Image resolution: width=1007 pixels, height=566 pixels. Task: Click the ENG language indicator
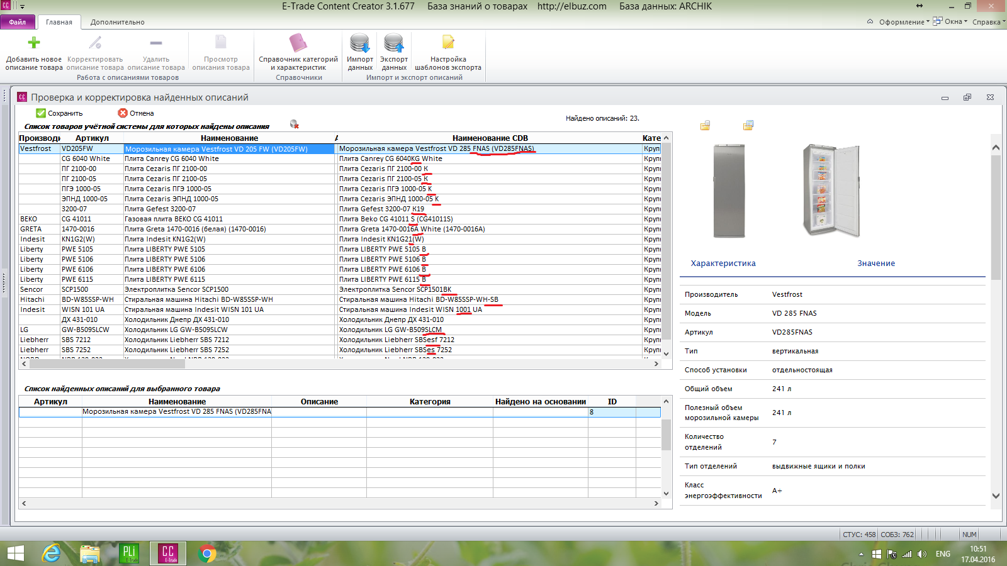943,554
